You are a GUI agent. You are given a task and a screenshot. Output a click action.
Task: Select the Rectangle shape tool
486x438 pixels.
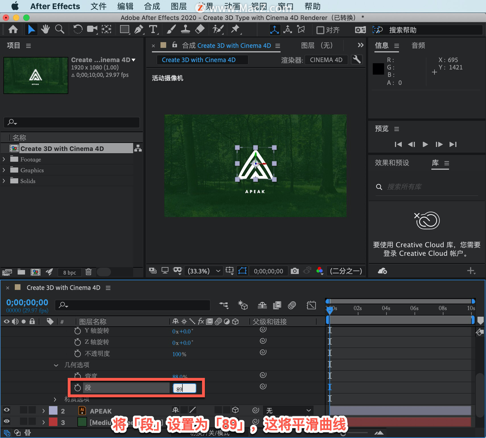pyautogui.click(x=124, y=29)
